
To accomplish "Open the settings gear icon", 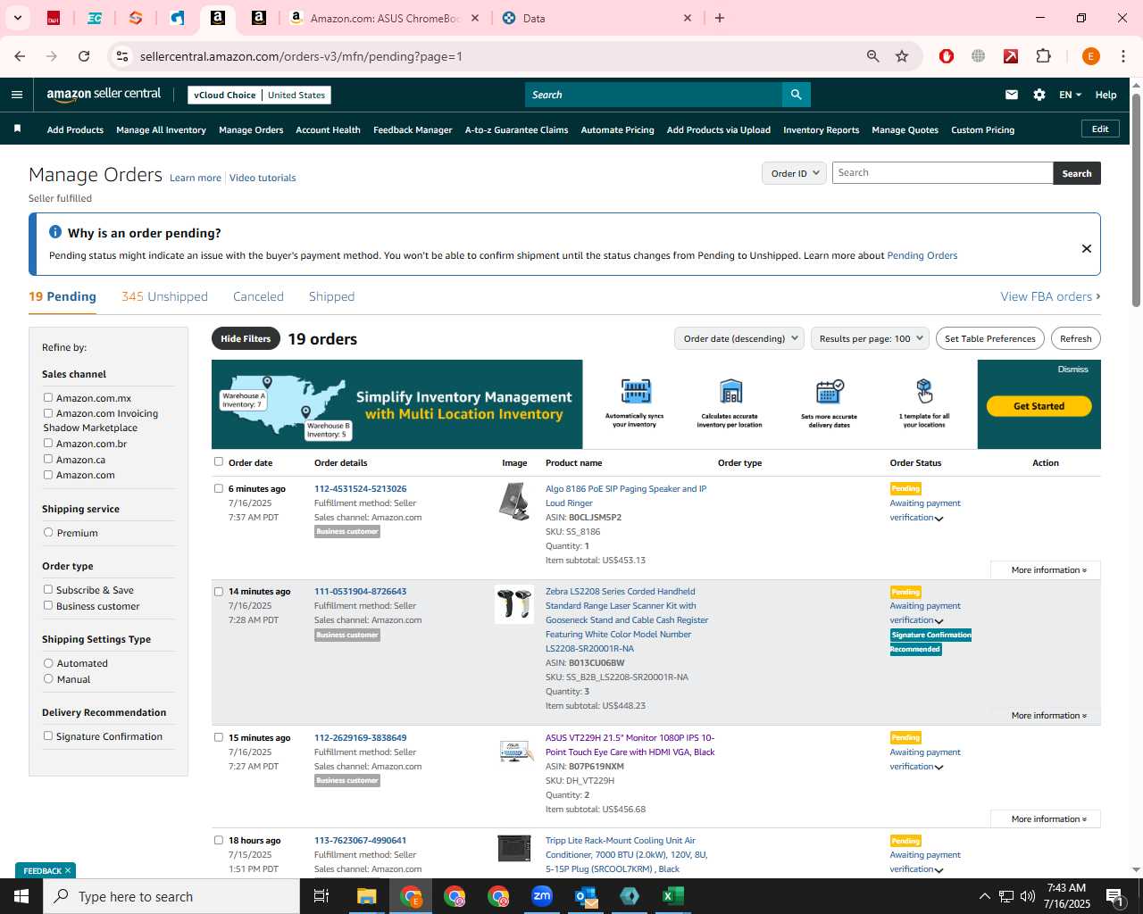I will click(x=1039, y=95).
